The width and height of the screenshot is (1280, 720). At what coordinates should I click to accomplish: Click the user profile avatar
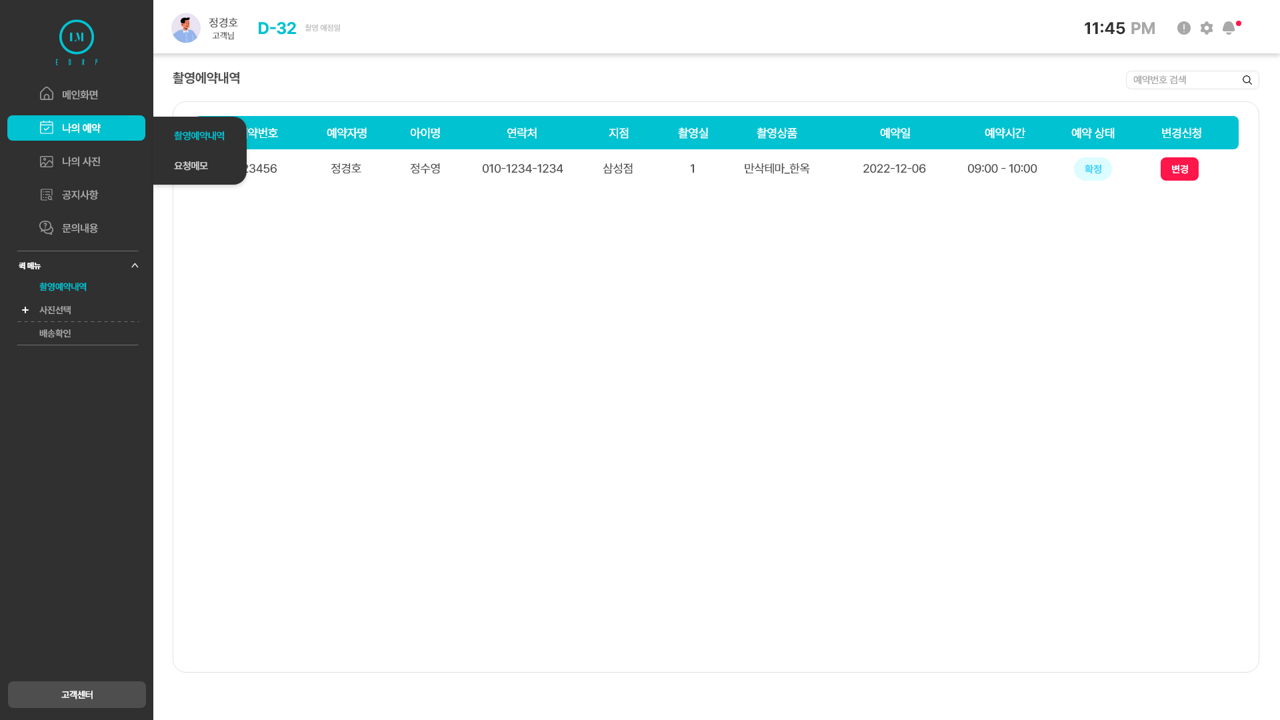coord(186,28)
